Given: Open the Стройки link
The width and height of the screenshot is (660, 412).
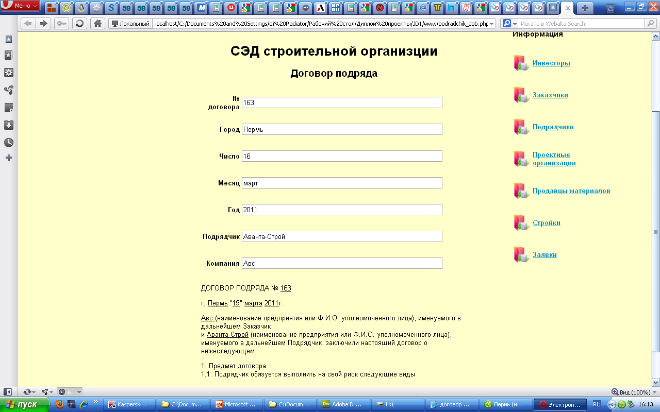Looking at the screenshot, I should tap(547, 223).
